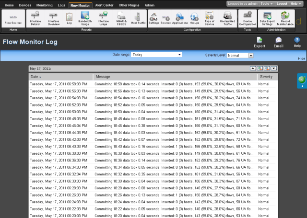The image size is (307, 218).
Task: Switch to the Devices tab
Action: [25, 5]
